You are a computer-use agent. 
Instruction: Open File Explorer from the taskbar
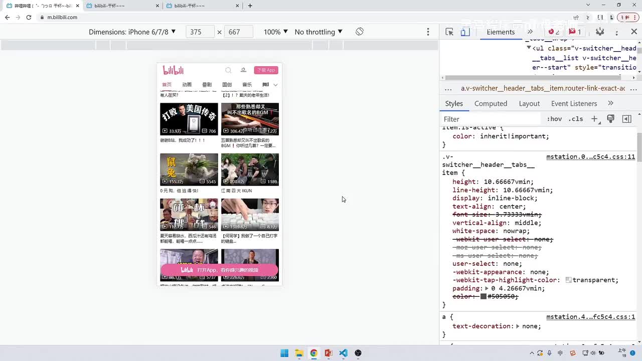point(299,353)
